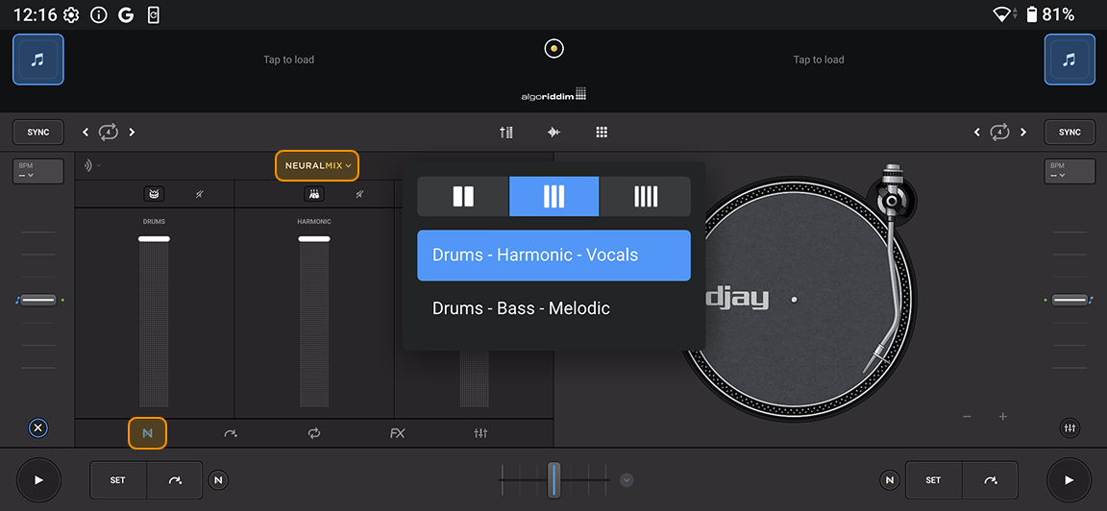1107x511 pixels.
Task: Toggle the right deck loop 4 icon
Action: point(999,132)
